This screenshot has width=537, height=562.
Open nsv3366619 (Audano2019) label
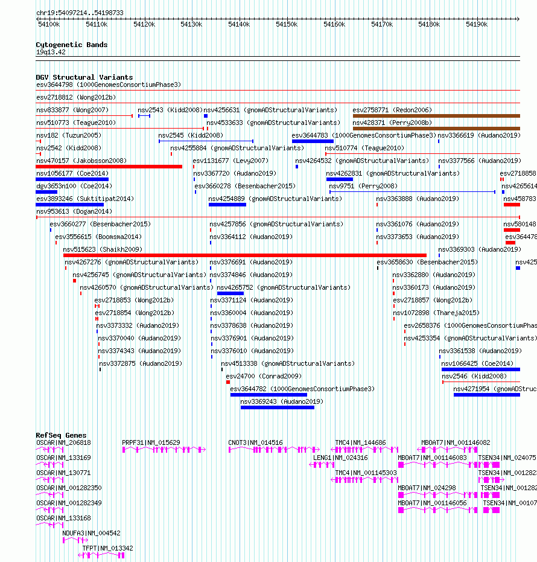pos(479,135)
